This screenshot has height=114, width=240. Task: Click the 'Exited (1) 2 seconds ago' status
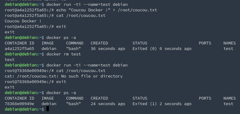pyautogui.click(x=162, y=104)
